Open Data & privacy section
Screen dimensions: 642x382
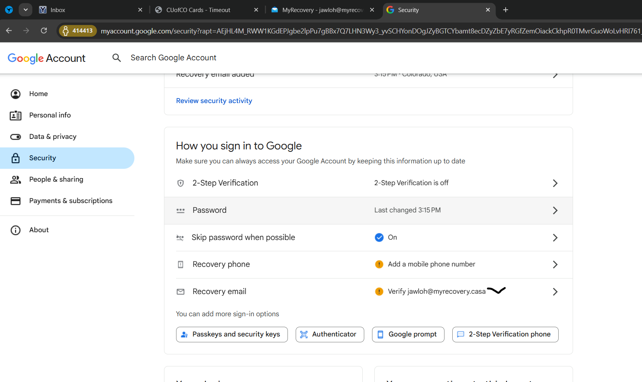53,137
